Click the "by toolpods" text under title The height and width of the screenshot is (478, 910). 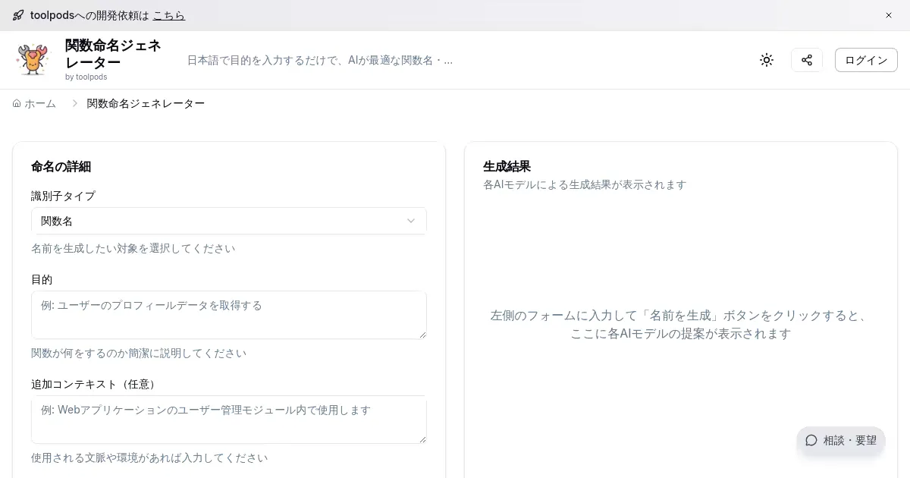(86, 77)
